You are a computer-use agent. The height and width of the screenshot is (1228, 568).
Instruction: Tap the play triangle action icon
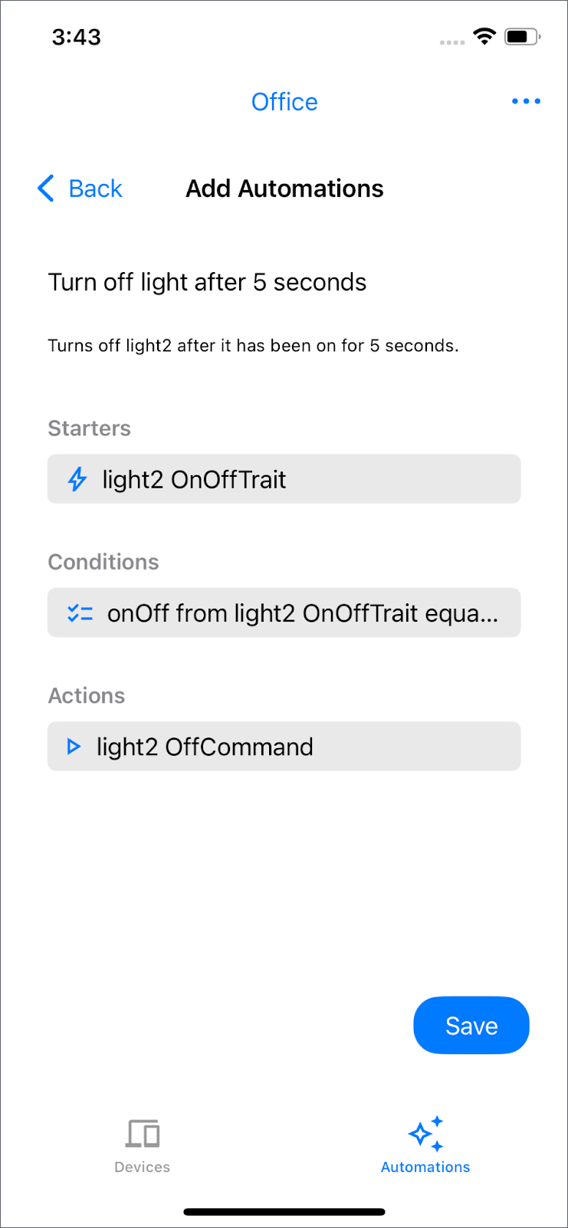click(x=74, y=747)
